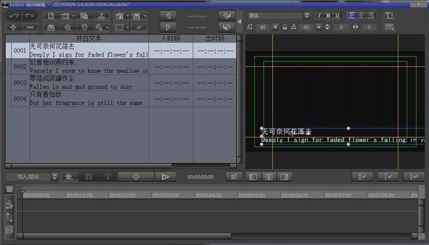Viewport: 429px width, 245px height.
Task: Select subtitle row 0002 似曾相识燕归来
Action: pos(121,67)
